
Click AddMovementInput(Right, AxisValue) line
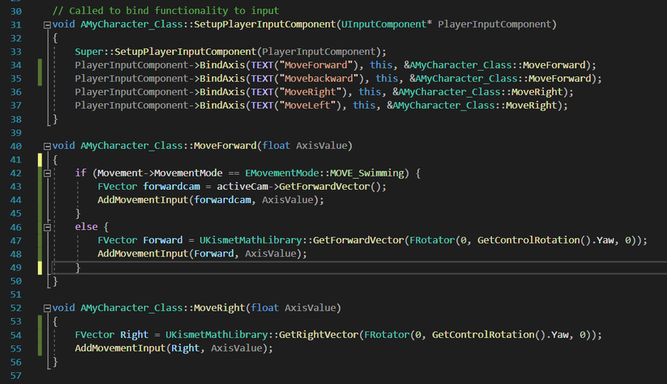click(x=174, y=348)
